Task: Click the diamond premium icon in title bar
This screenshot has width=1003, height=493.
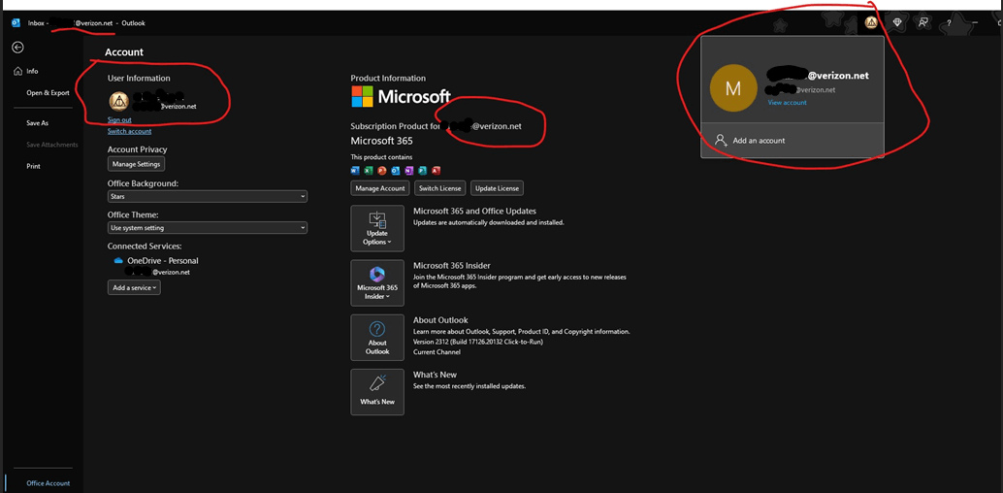Action: 897,23
